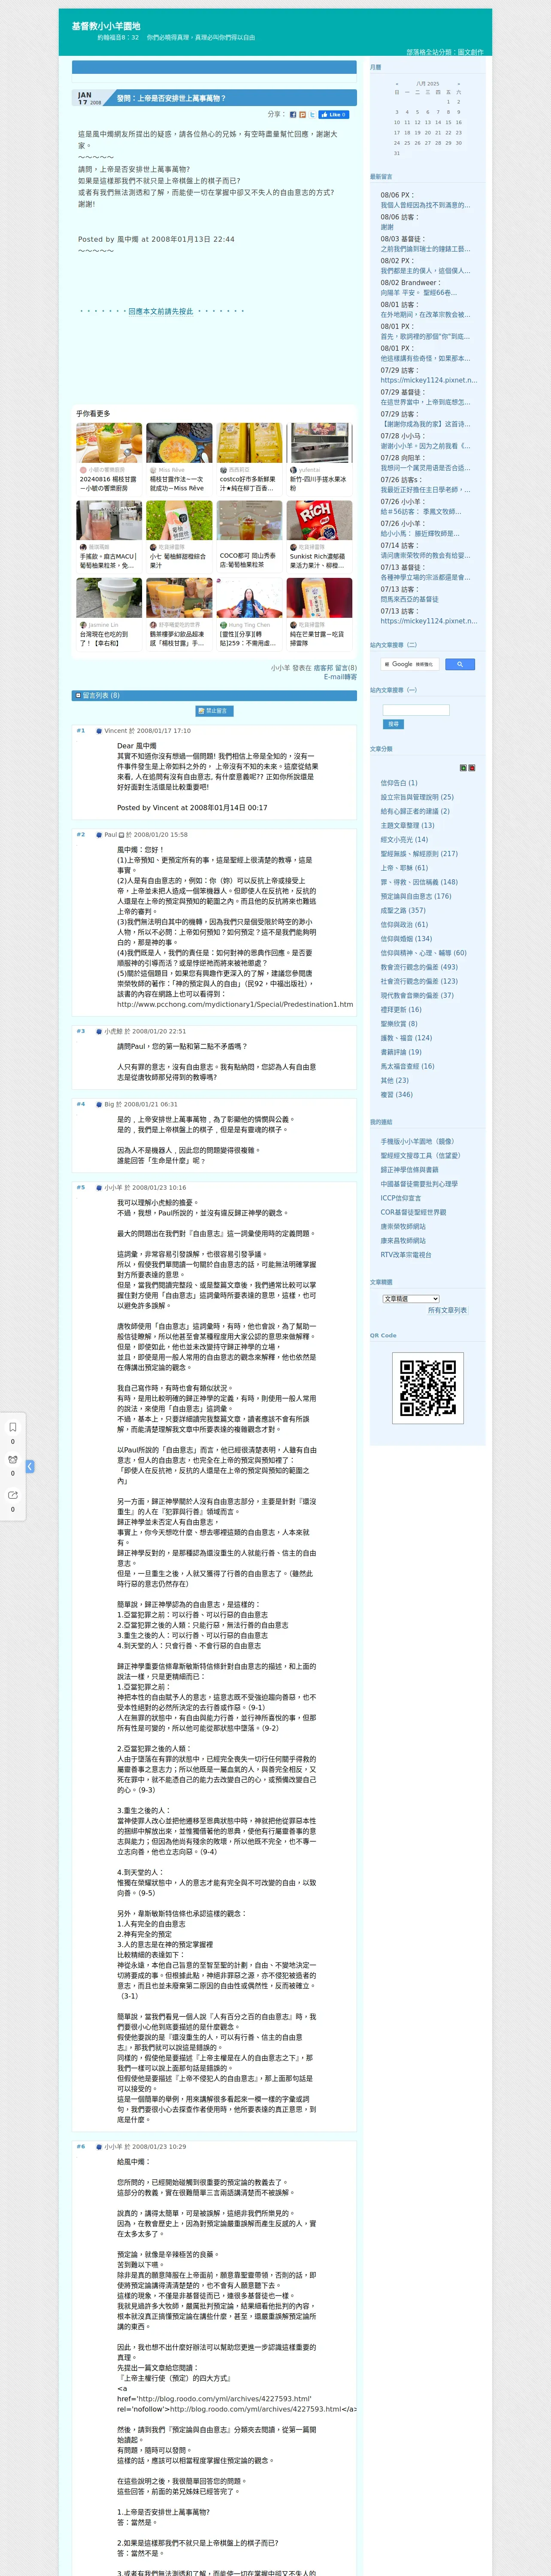Collapse the floating side toolbar arrow
This screenshot has height=2576, width=551.
30,1466
